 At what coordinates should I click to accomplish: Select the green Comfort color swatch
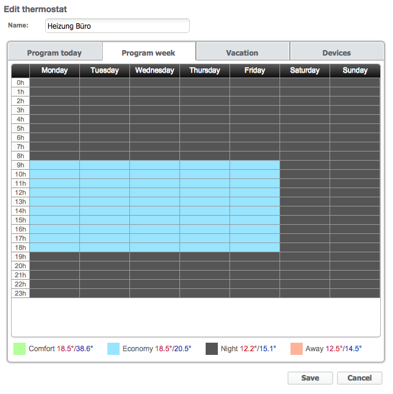[x=20, y=349]
